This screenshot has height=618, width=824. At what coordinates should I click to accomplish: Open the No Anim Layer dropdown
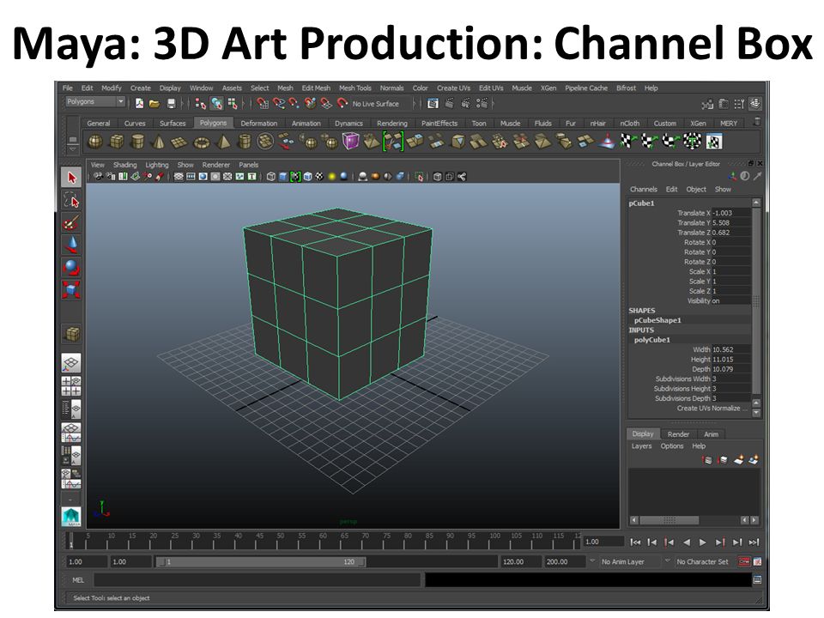[x=623, y=561]
